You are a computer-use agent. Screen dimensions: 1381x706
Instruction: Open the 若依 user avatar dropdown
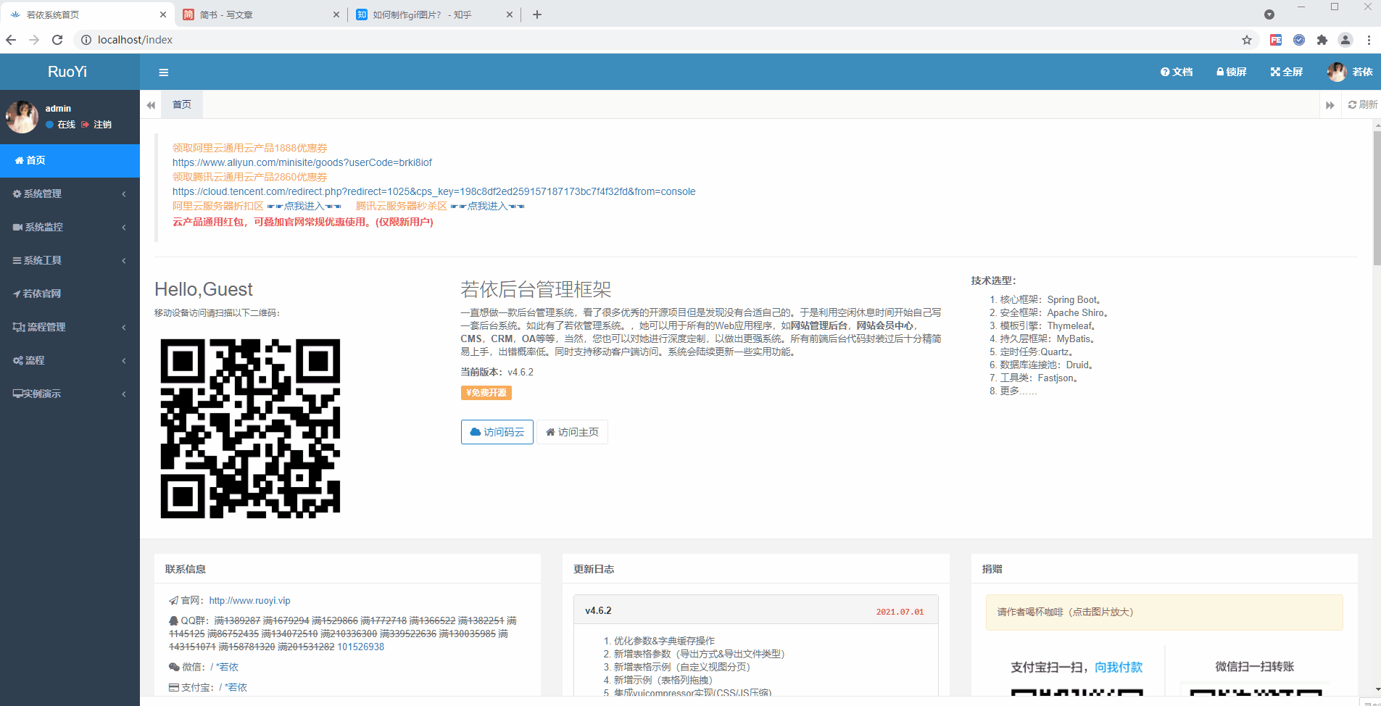(1338, 72)
